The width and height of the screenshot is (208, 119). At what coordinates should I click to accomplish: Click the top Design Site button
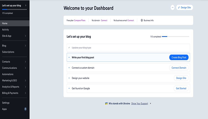pos(185,7)
